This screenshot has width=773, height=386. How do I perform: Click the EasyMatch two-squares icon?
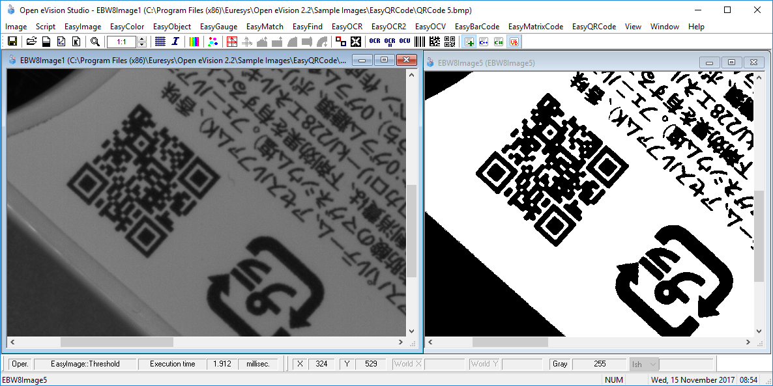tap(341, 42)
